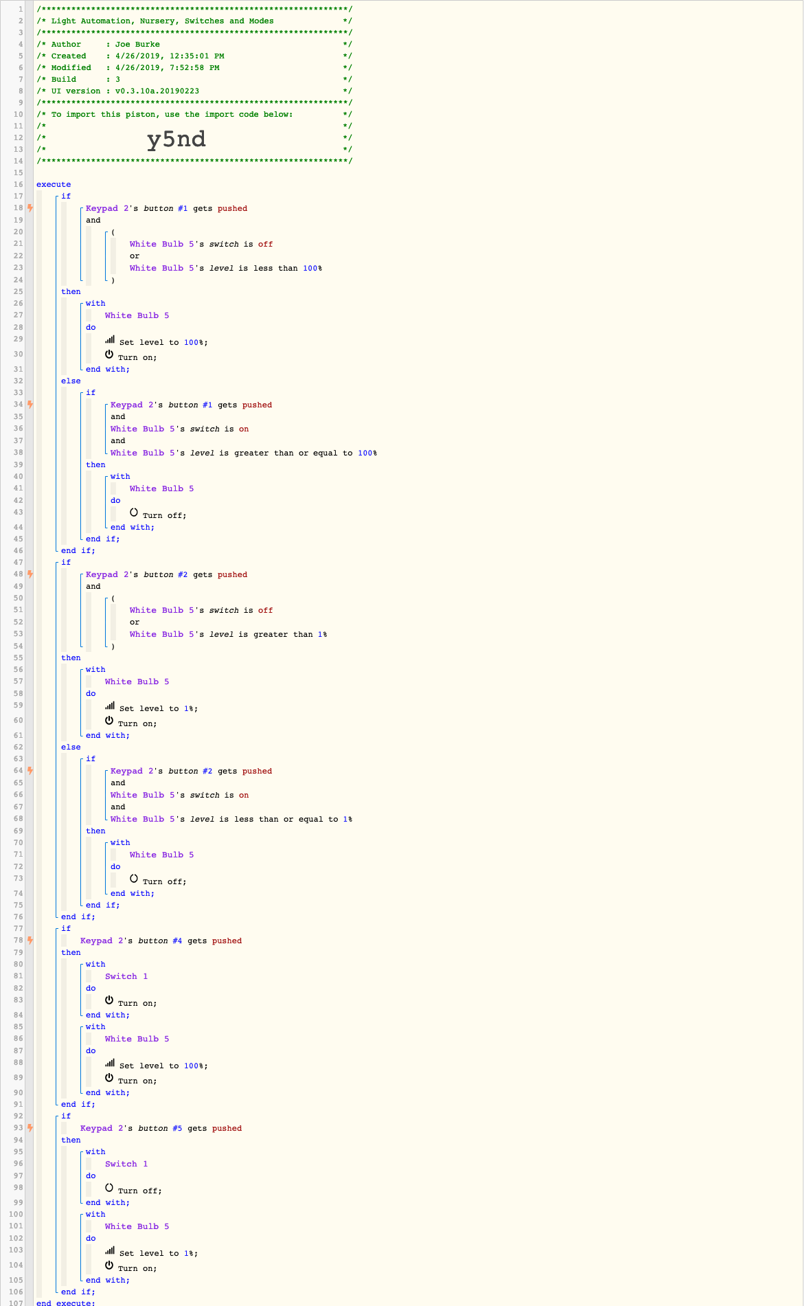
Task: Click the 'end execute;' line
Action: pos(66,1303)
